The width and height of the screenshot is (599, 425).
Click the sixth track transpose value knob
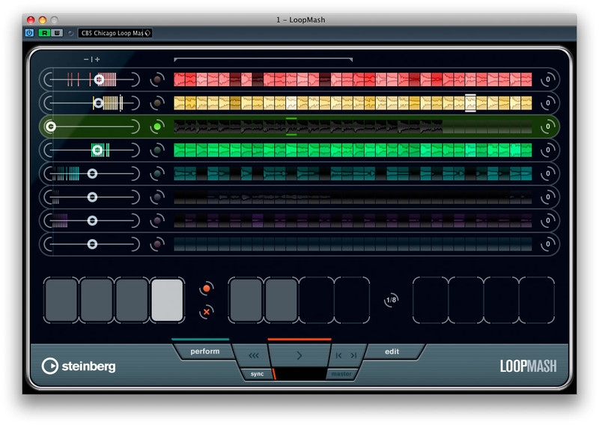(x=548, y=197)
